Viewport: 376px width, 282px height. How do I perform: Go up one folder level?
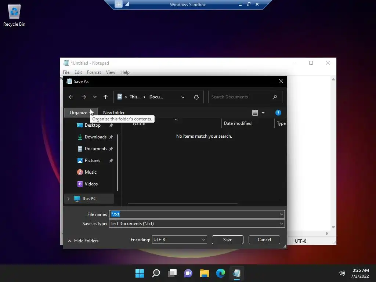pos(105,97)
